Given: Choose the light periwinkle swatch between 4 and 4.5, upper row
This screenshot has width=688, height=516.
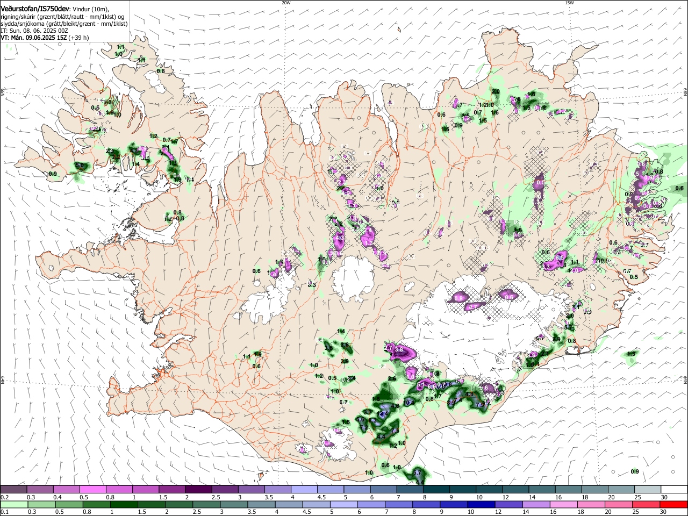Looking at the screenshot, I should tap(303, 490).
